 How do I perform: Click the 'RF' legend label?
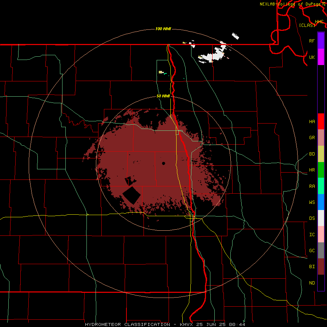[312, 41]
